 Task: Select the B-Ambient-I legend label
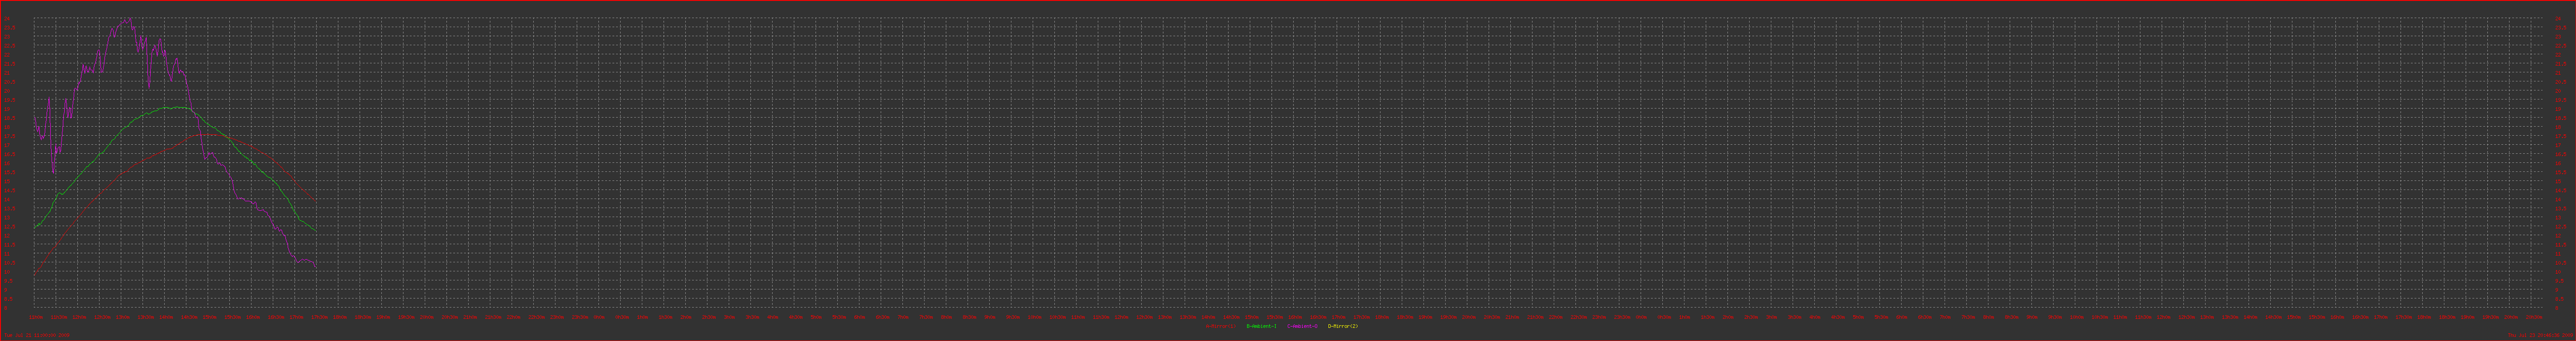1262,326
